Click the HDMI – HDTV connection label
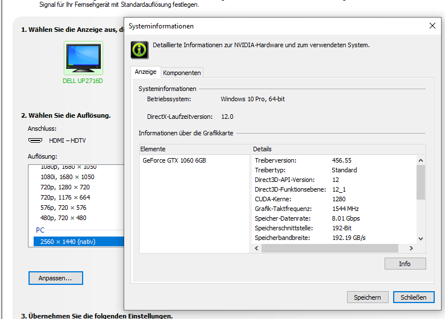 67,140
